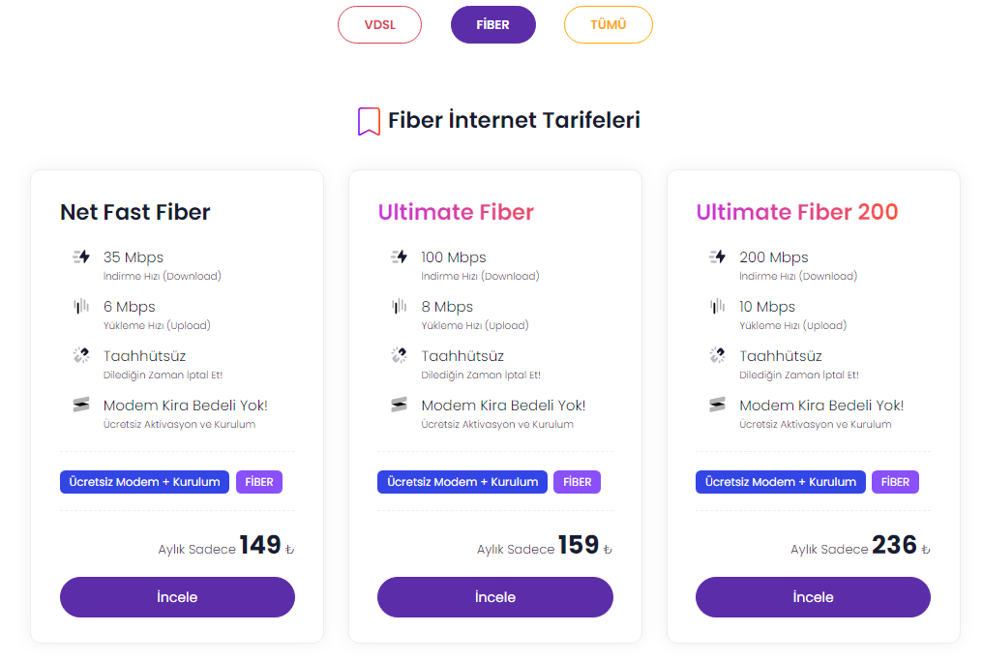983x662 pixels.
Task: Show all plans with TÜMÜ tab
Action: pyautogui.click(x=608, y=25)
